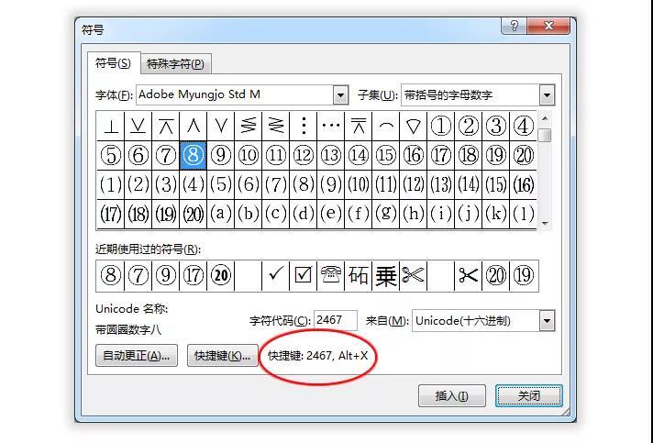This screenshot has height=443, width=653.
Task: Open the font dropdown list
Action: click(341, 94)
